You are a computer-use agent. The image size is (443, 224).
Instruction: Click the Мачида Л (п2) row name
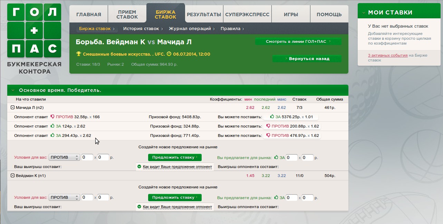pyautogui.click(x=30, y=108)
